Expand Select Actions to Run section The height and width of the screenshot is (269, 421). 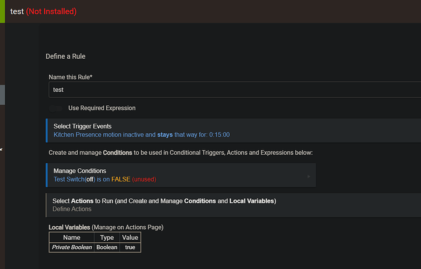coord(164,201)
